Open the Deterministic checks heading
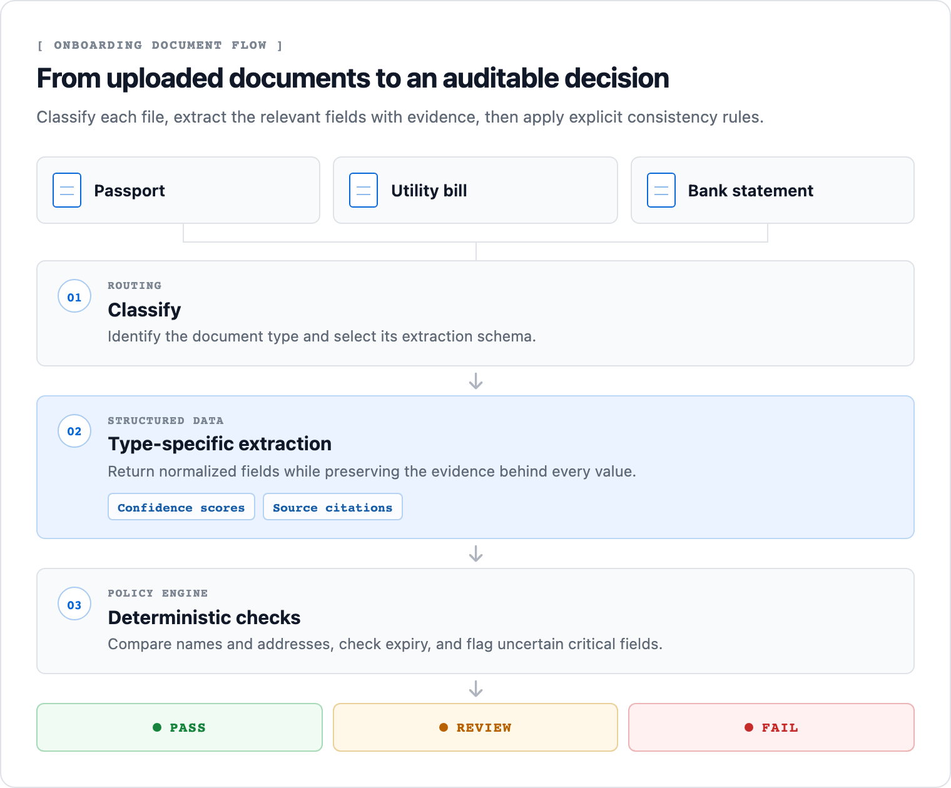Screen dimensions: 951x788 coord(204,617)
